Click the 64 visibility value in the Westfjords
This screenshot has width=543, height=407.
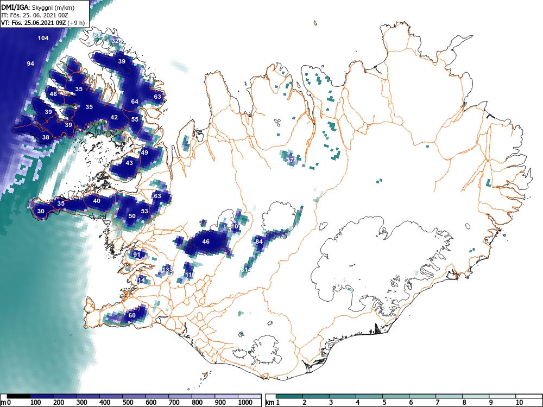[x=135, y=101]
